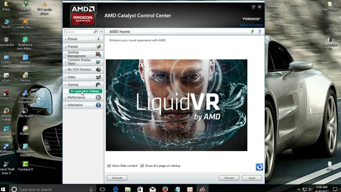
Task: Select the Picasa 3 desktop icon
Action: (x=25, y=131)
